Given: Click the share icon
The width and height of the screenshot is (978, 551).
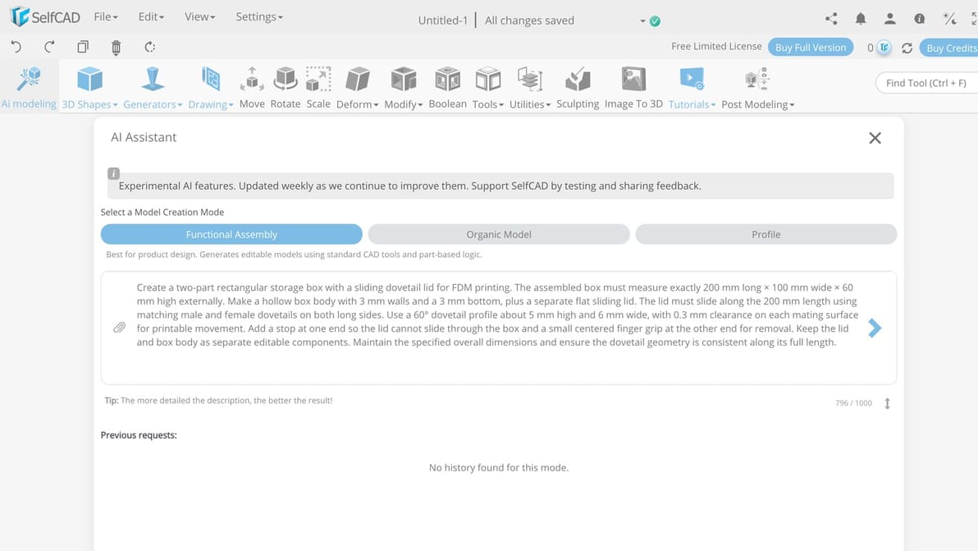Looking at the screenshot, I should 831,19.
